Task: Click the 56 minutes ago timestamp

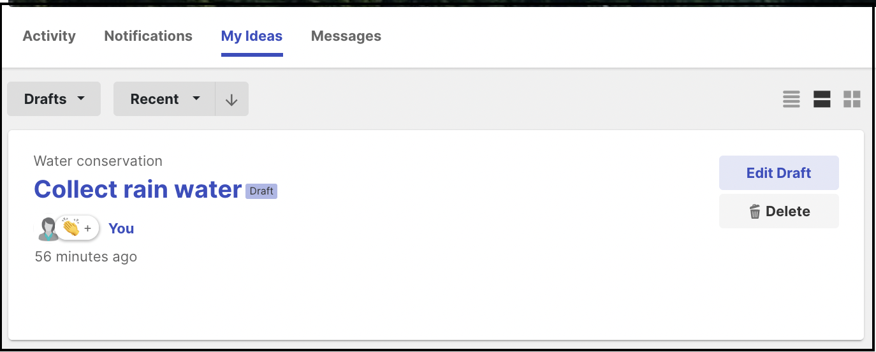Action: (x=86, y=257)
